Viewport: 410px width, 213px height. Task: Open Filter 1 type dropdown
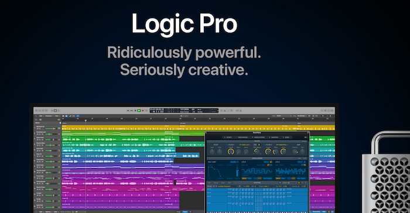245,145
